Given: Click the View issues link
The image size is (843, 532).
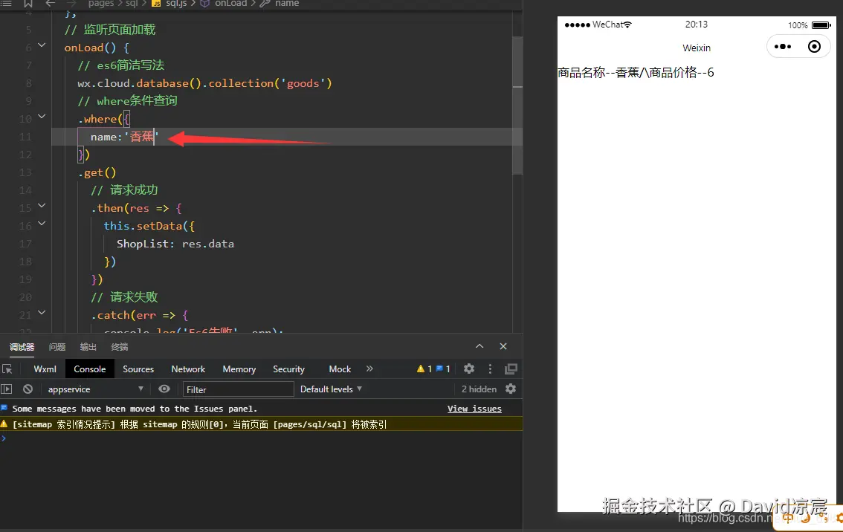Looking at the screenshot, I should [474, 409].
